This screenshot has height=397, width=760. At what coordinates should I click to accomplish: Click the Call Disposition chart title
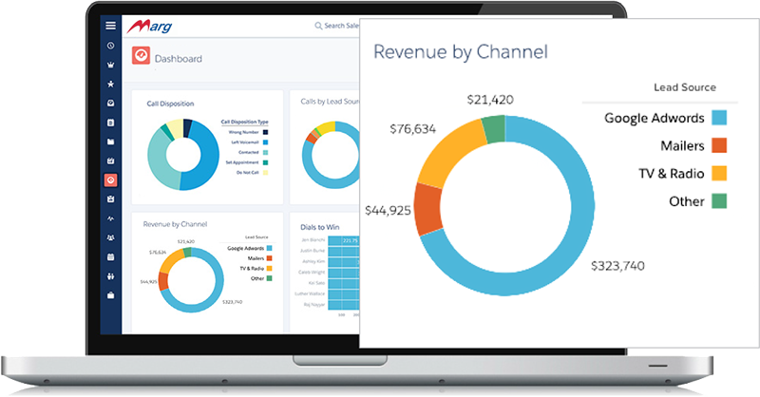[x=170, y=102]
